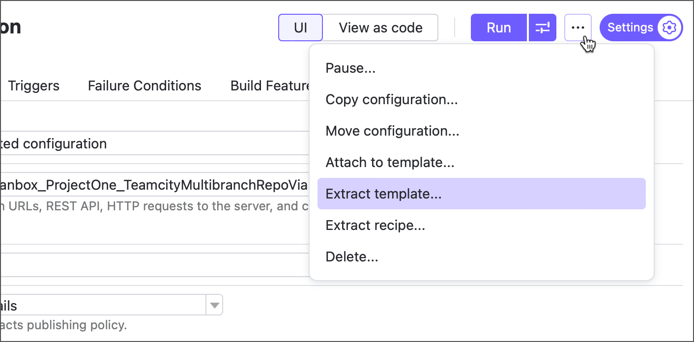Image resolution: width=694 pixels, height=342 pixels.
Task: Switch to UI editing mode
Action: [x=300, y=28]
